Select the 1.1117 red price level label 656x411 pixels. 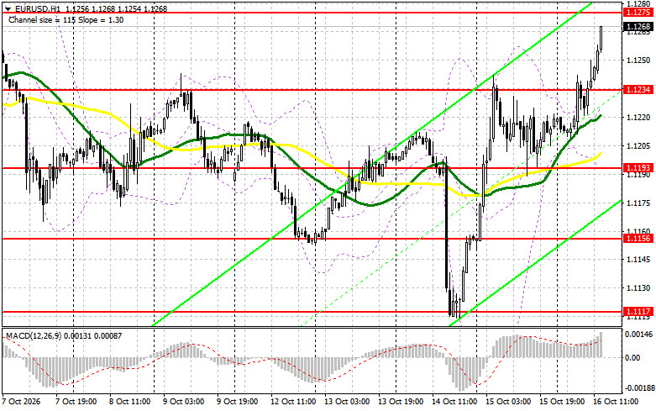[x=638, y=311]
